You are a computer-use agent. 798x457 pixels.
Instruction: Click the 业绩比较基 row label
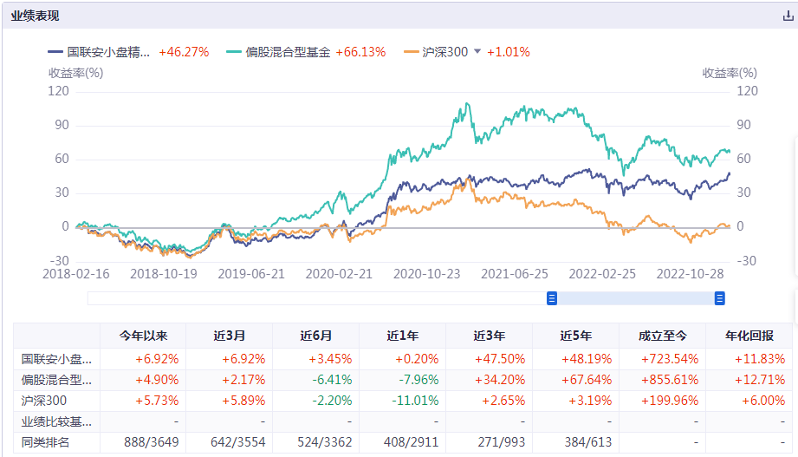56,422
